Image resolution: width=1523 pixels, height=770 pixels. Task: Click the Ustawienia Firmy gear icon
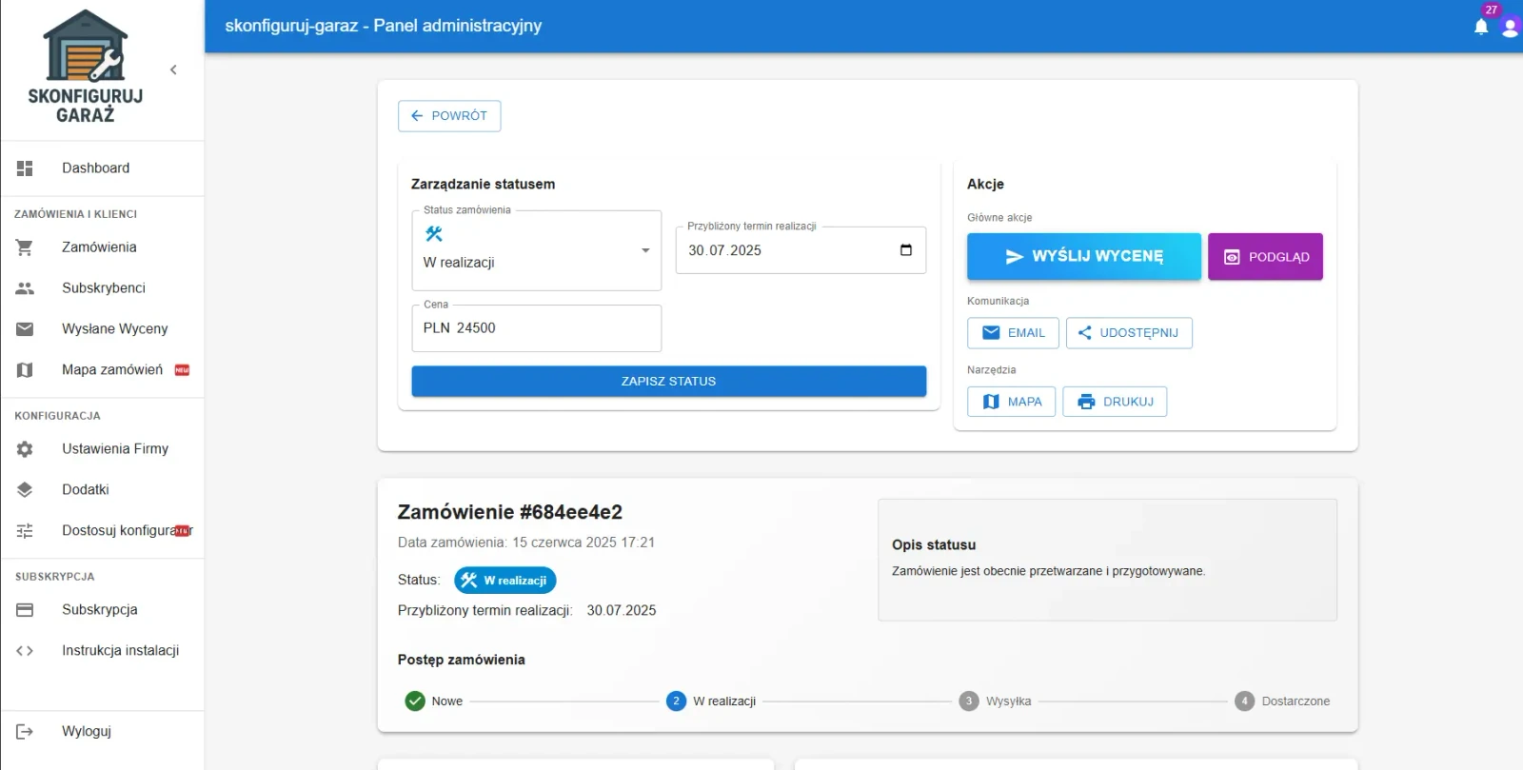point(25,449)
